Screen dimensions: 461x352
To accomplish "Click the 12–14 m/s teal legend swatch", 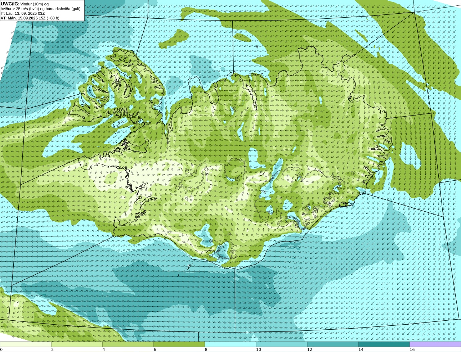I will [x=333, y=344].
